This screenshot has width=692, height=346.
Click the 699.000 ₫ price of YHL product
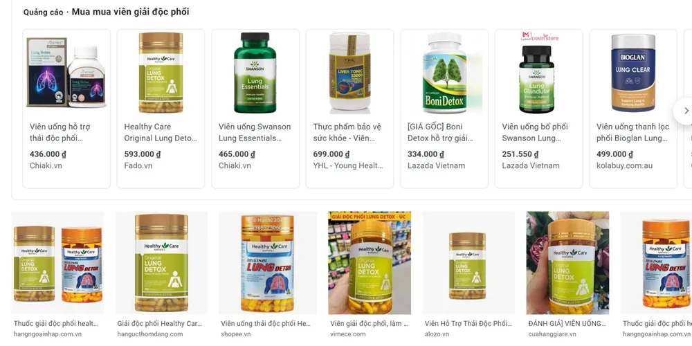pos(331,154)
